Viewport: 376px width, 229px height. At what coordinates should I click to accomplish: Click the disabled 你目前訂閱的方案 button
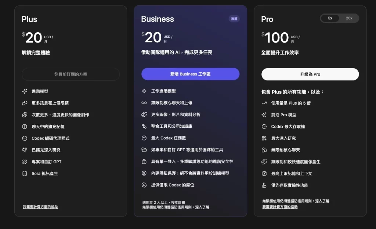click(x=70, y=74)
